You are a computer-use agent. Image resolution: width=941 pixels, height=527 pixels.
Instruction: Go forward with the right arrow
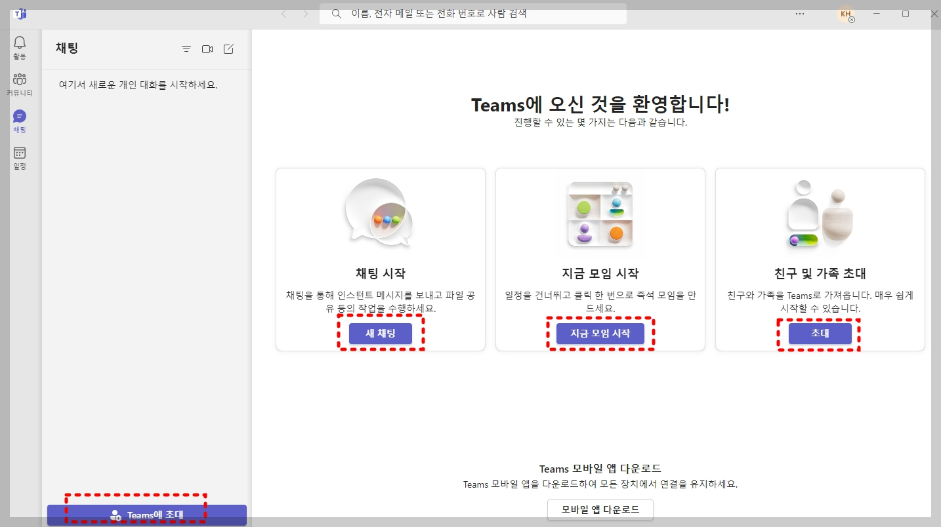[x=304, y=14]
